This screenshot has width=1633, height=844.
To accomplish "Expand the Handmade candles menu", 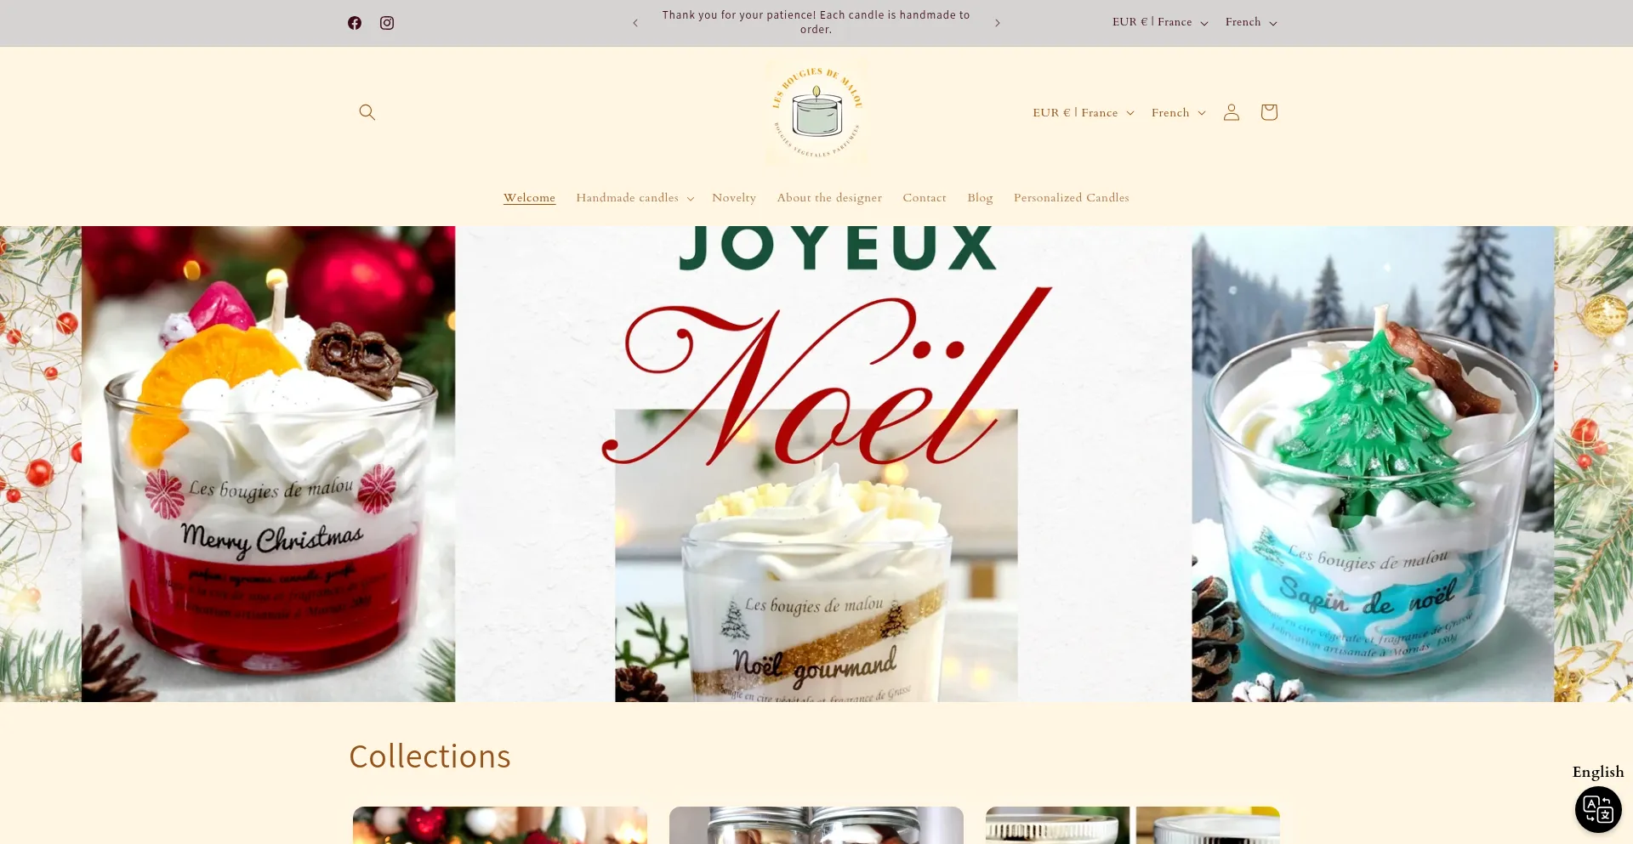I will (x=635, y=198).
